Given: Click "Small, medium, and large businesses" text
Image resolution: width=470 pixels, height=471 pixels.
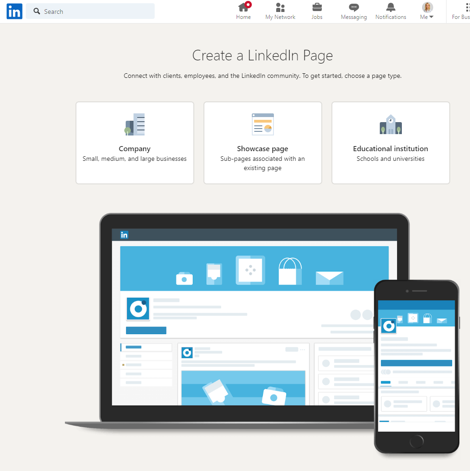Looking at the screenshot, I should [x=134, y=159].
